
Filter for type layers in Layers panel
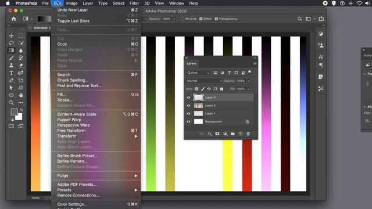pyautogui.click(x=229, y=73)
